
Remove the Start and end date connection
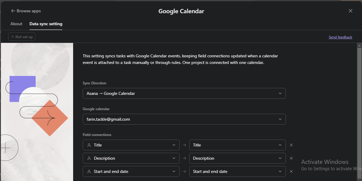291,171
